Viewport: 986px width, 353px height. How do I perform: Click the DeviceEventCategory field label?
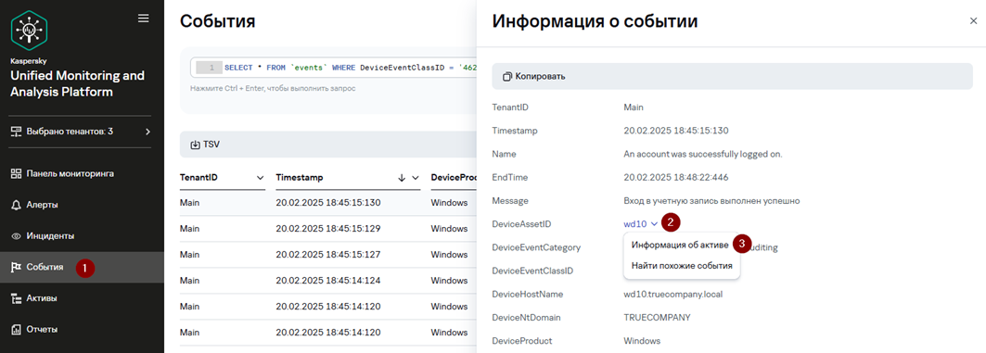[x=536, y=247]
